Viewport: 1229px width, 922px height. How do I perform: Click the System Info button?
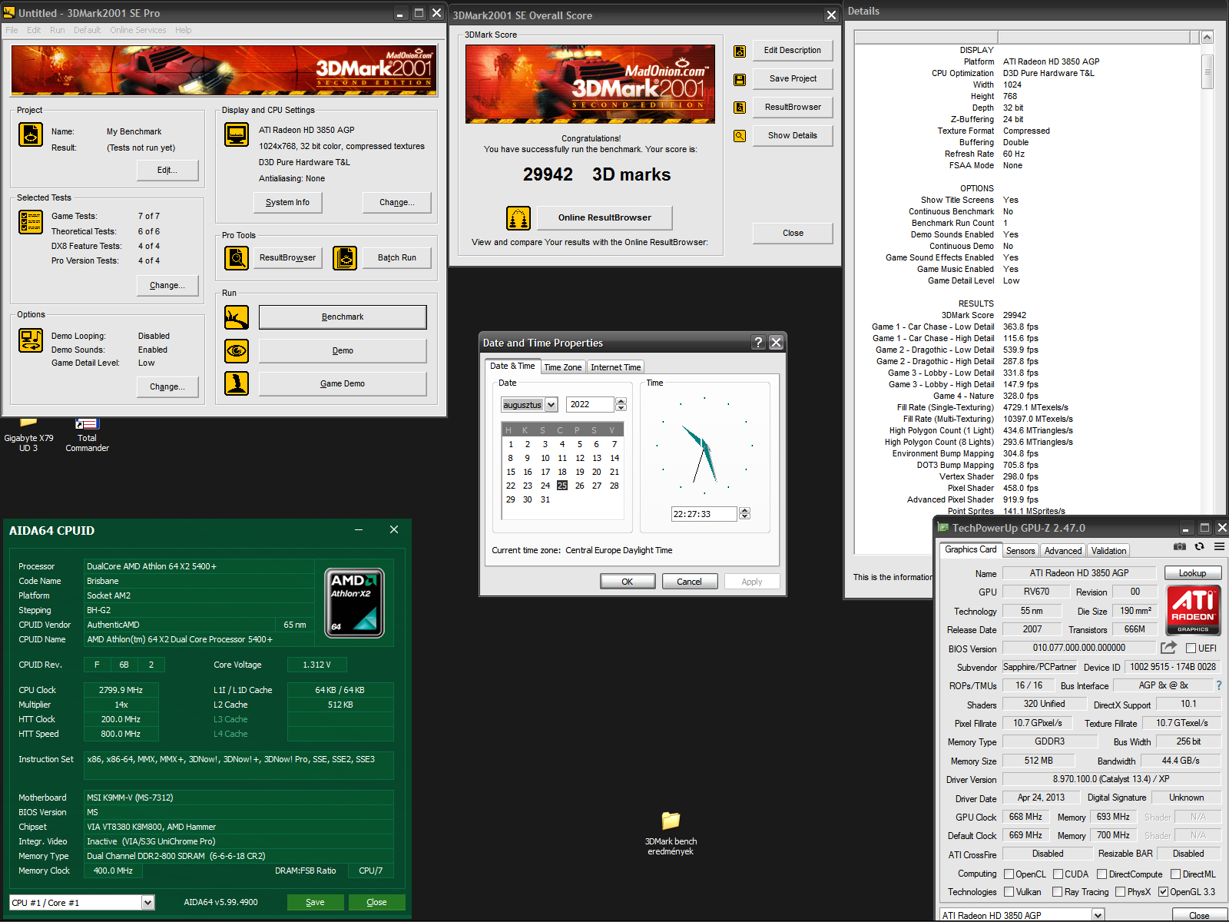pyautogui.click(x=287, y=203)
